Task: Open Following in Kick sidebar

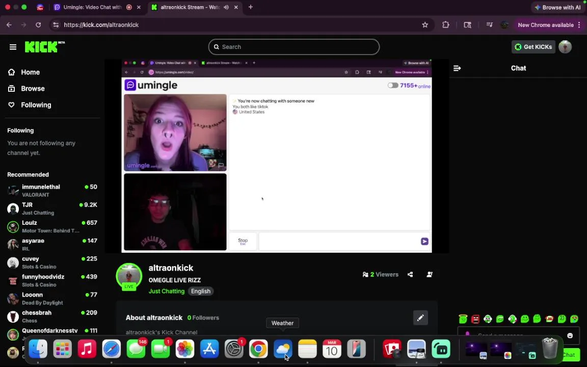Action: click(30, 105)
